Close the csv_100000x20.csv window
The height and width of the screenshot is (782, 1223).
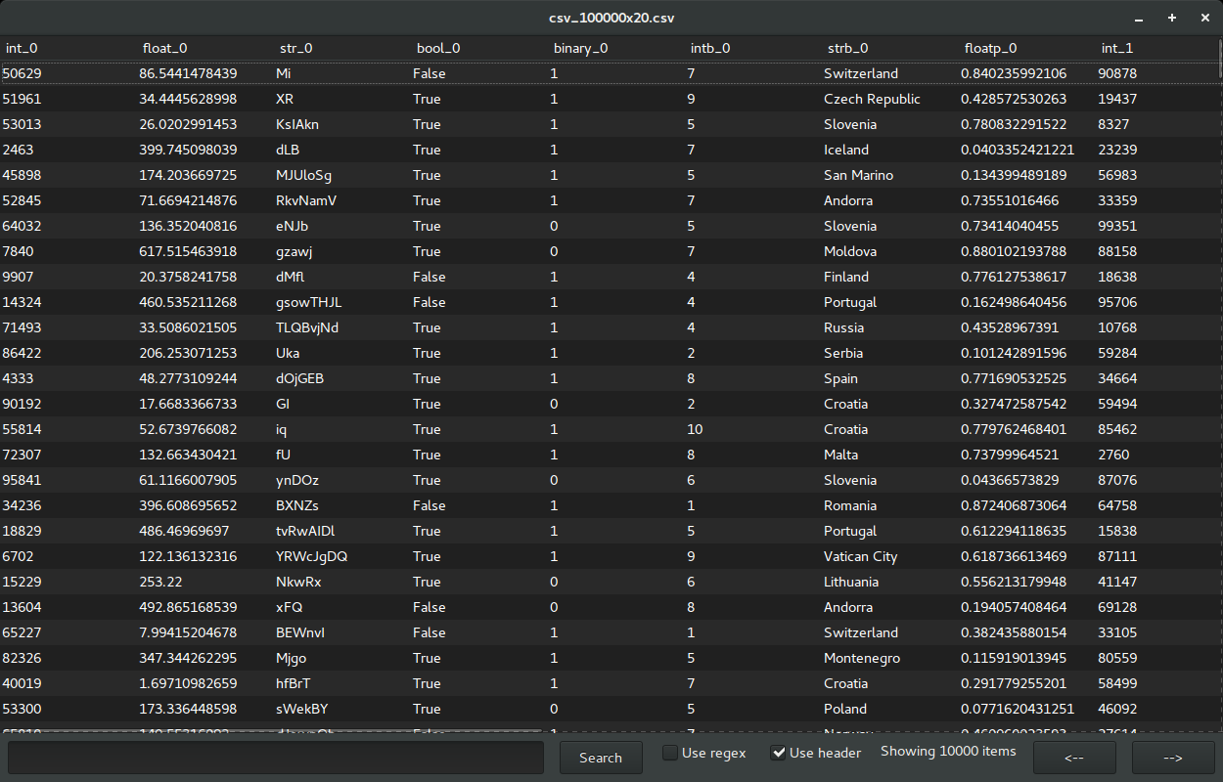tap(1204, 18)
